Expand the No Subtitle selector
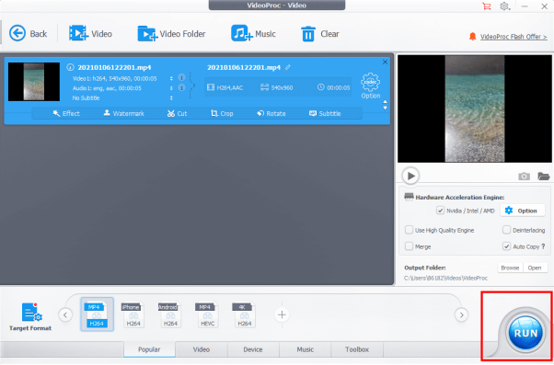554x365 pixels. tap(171, 97)
